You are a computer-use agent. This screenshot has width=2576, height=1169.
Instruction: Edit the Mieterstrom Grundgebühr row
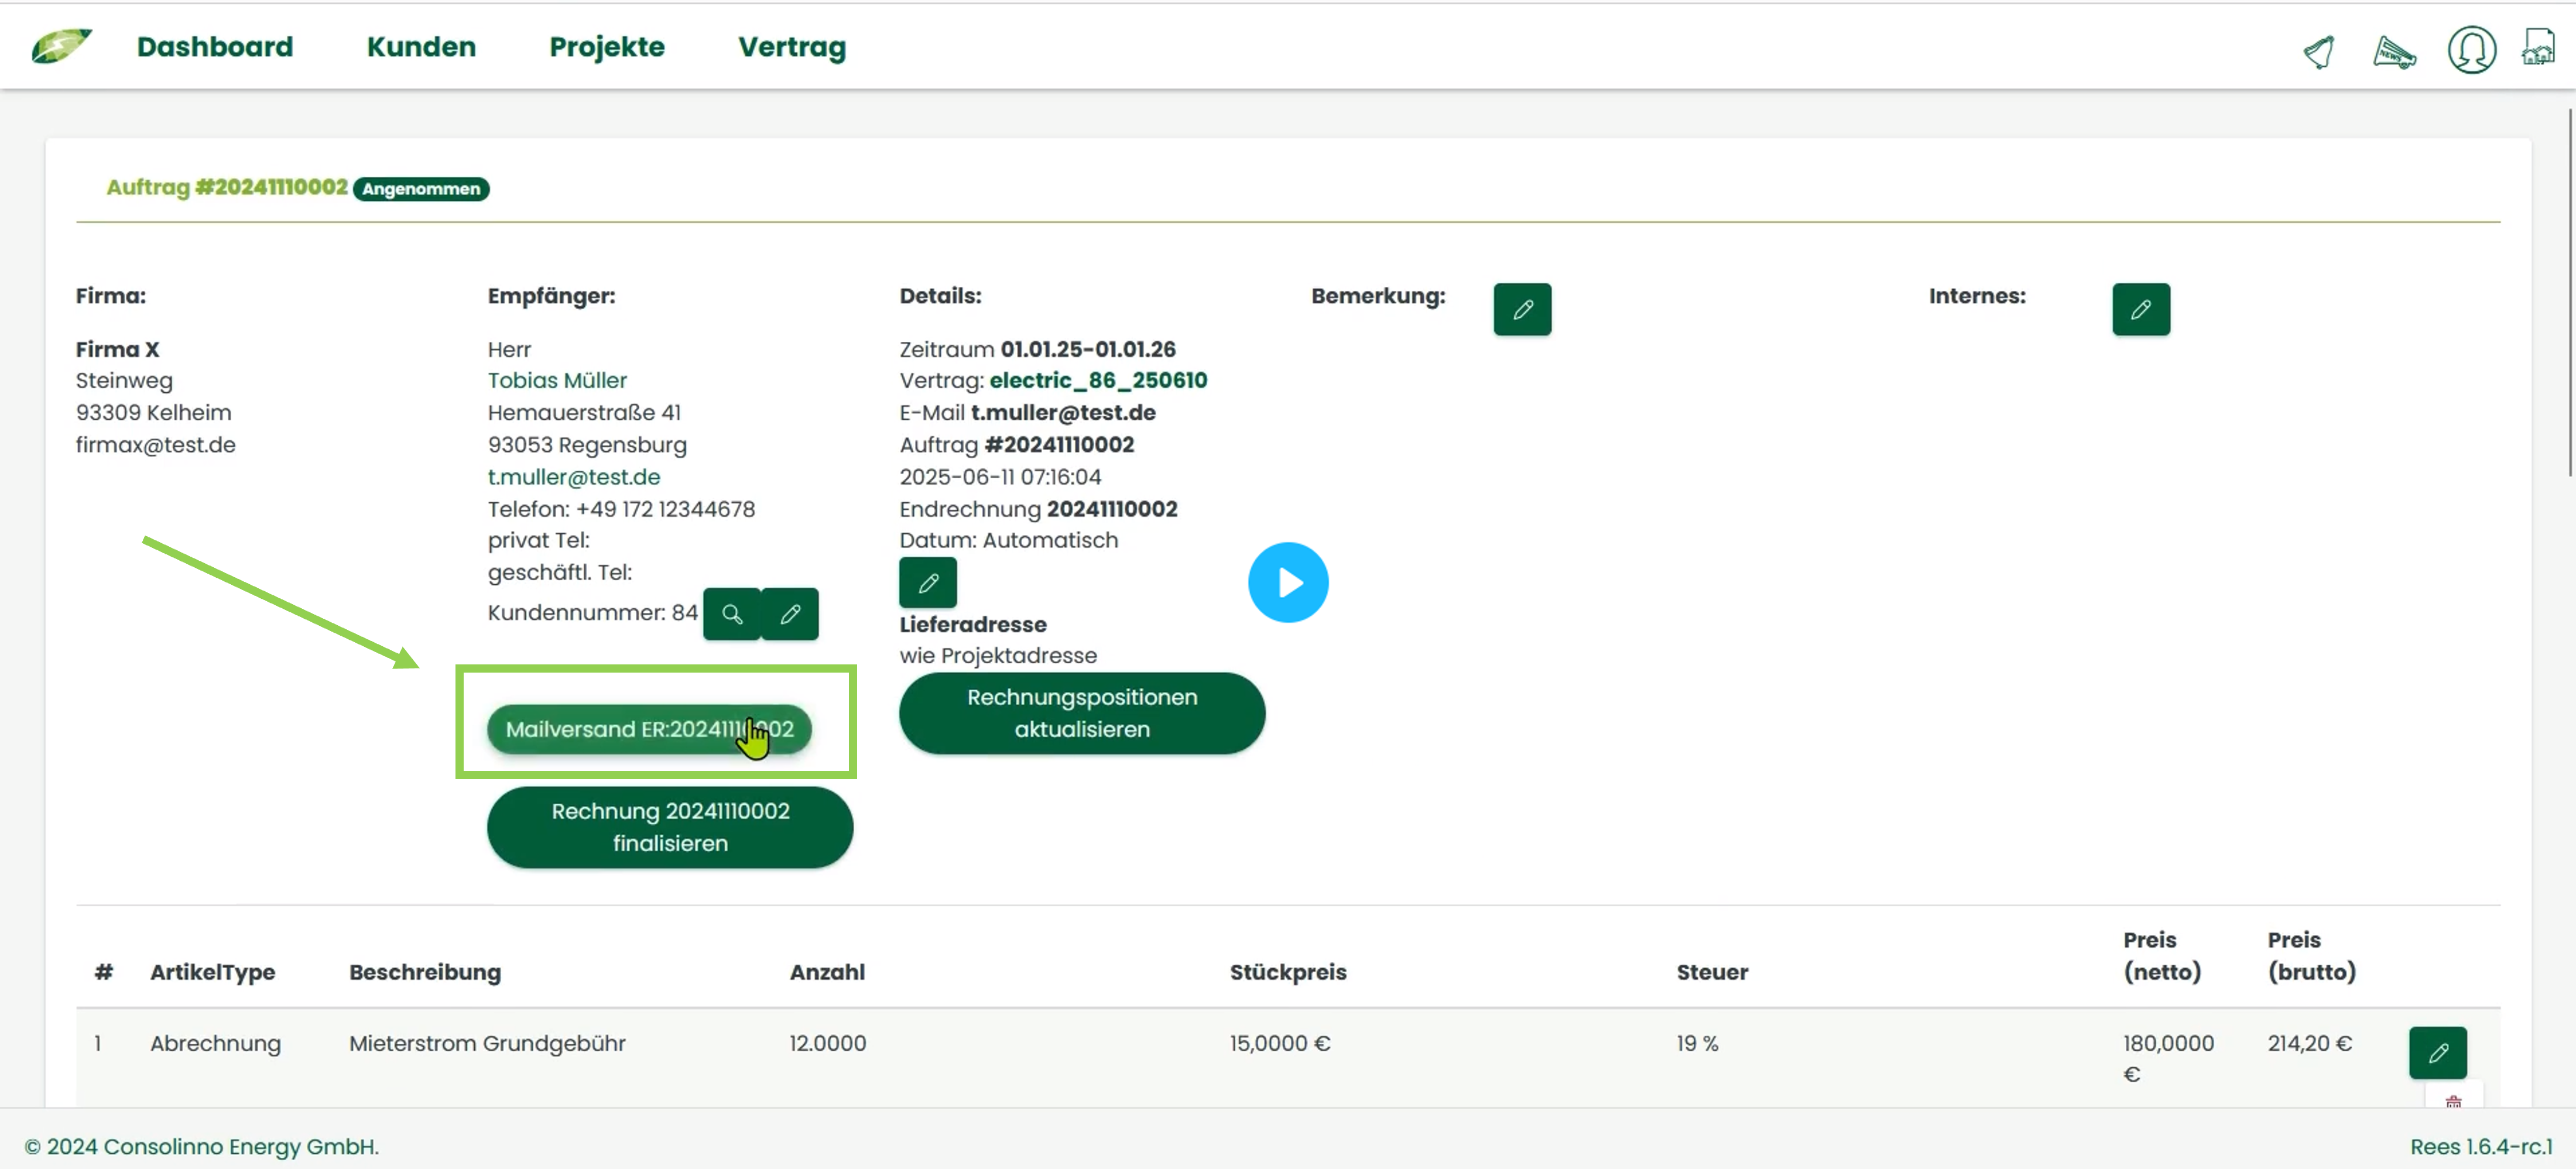(2438, 1052)
